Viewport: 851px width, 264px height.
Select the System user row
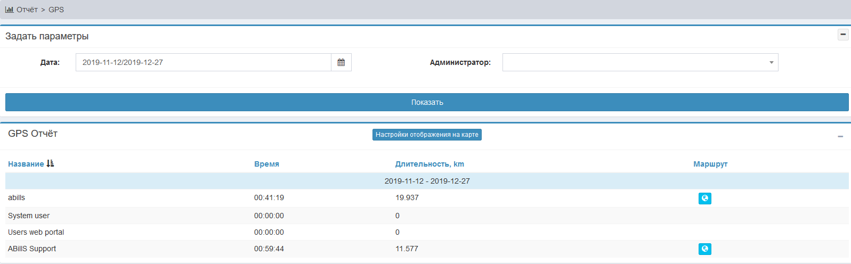click(x=29, y=216)
